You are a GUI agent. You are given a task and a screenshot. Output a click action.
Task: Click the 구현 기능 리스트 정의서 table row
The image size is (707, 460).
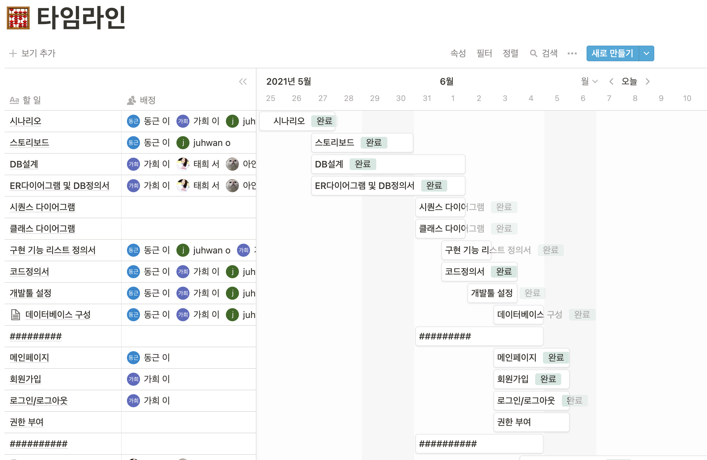point(130,250)
